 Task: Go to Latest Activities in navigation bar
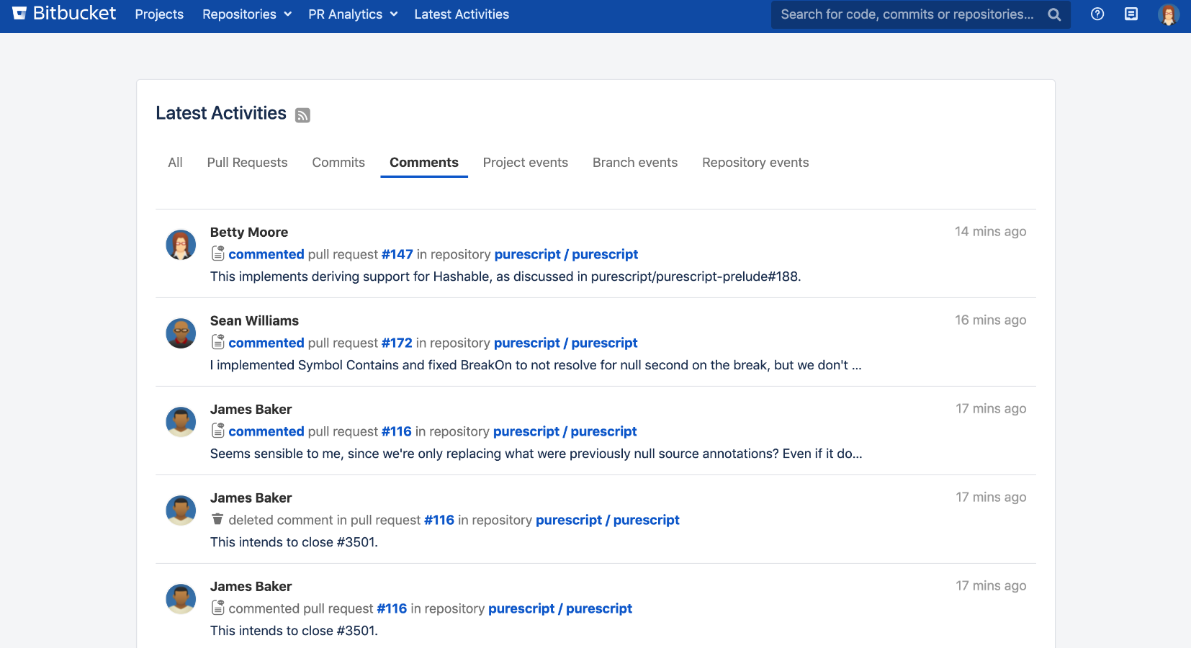point(462,14)
